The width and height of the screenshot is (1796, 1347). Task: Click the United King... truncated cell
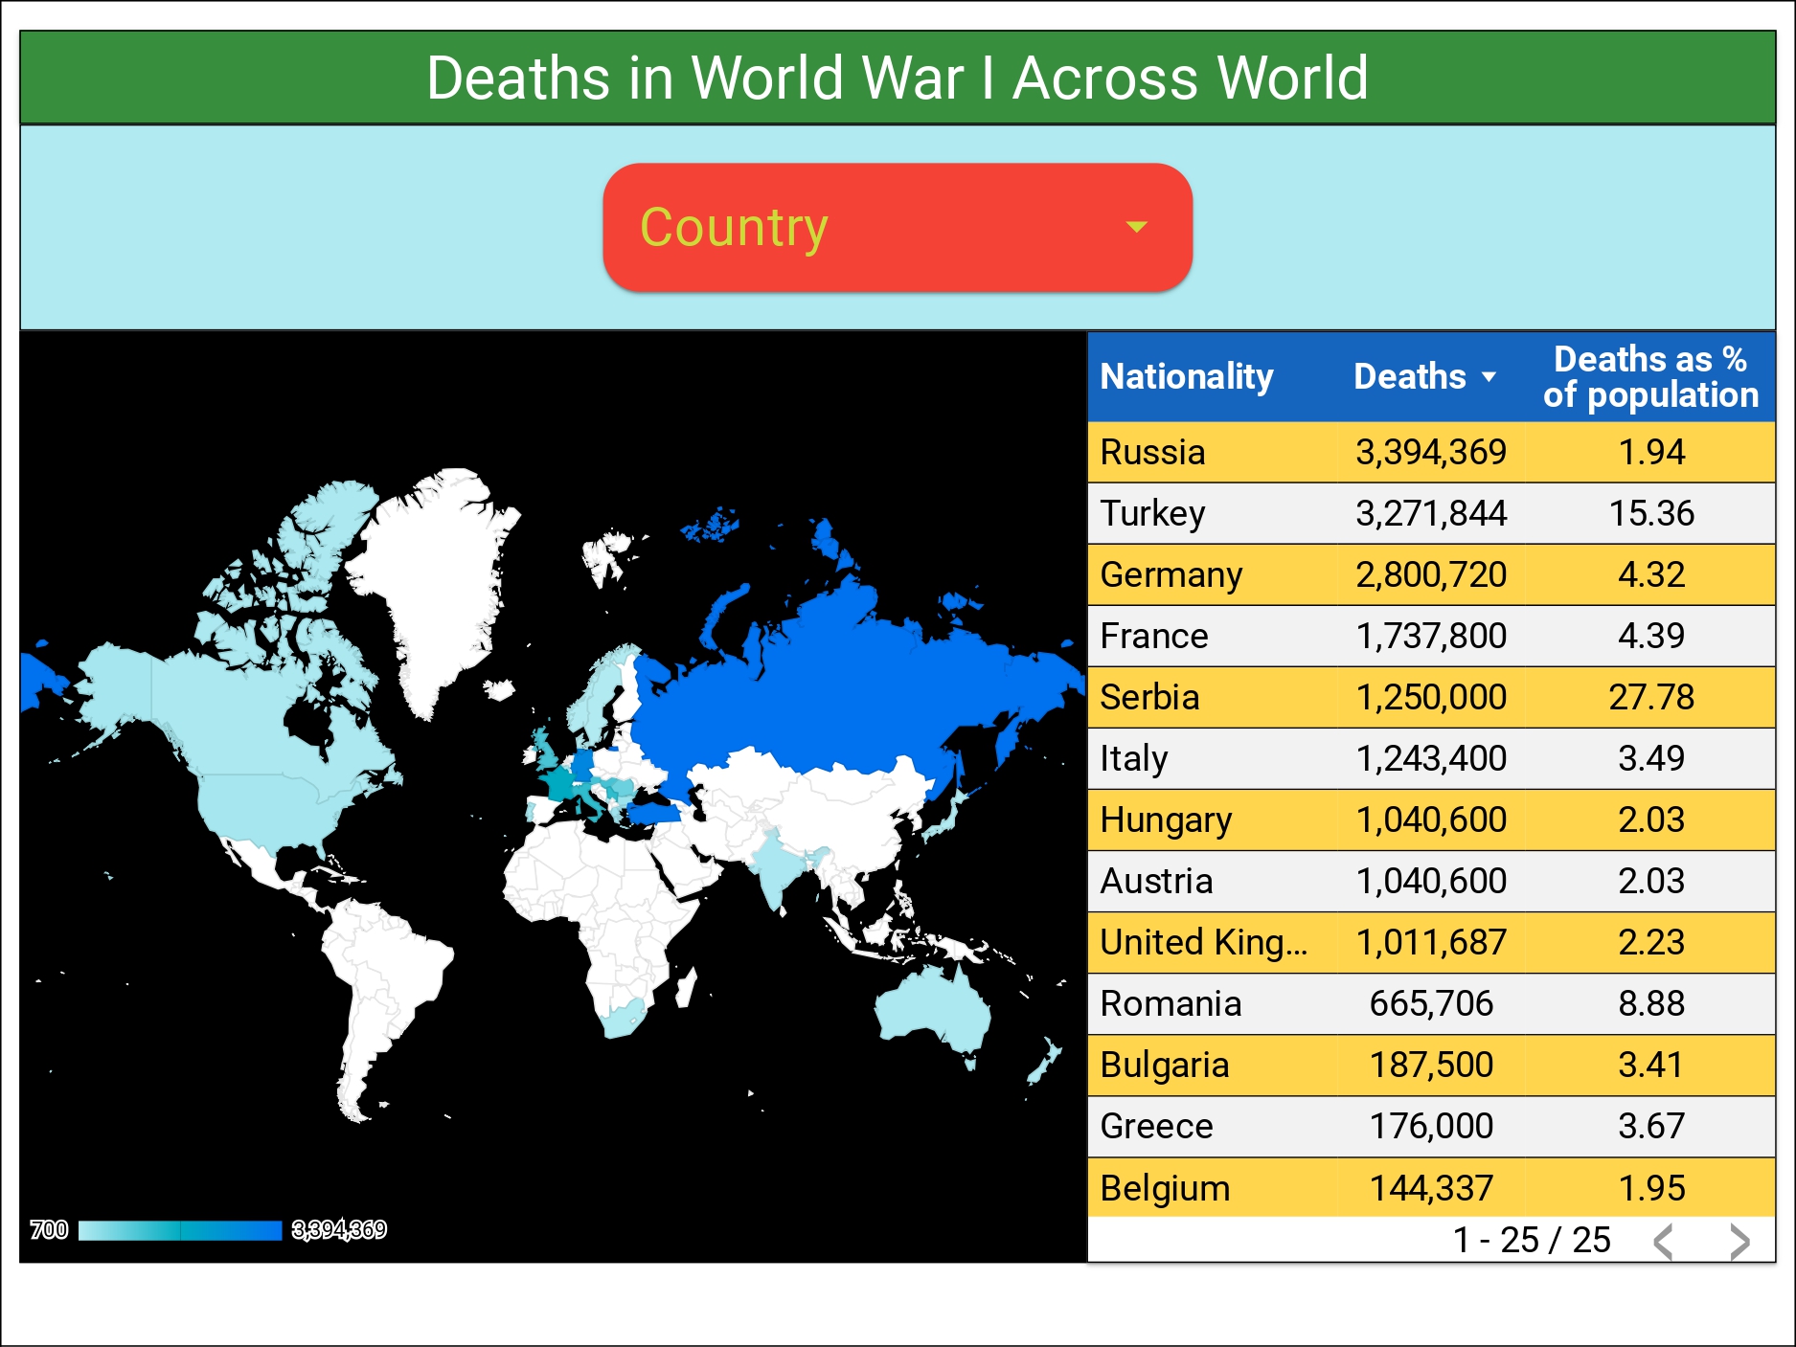1203,942
